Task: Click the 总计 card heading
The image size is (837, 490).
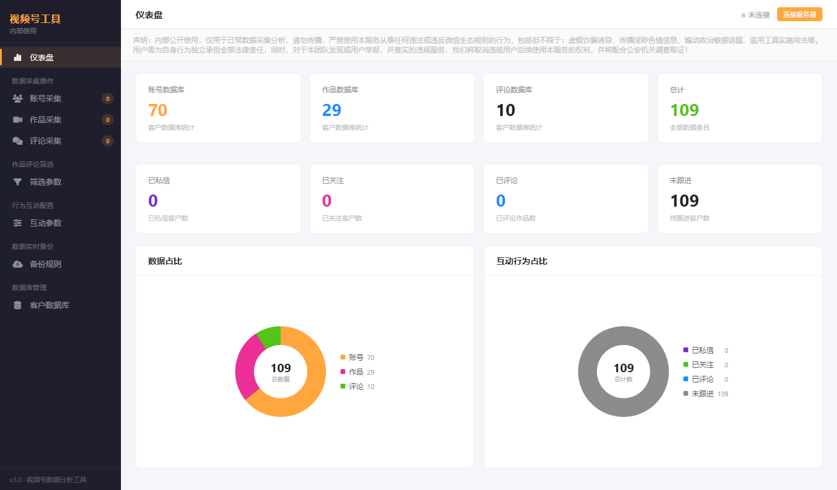Action: pos(677,90)
